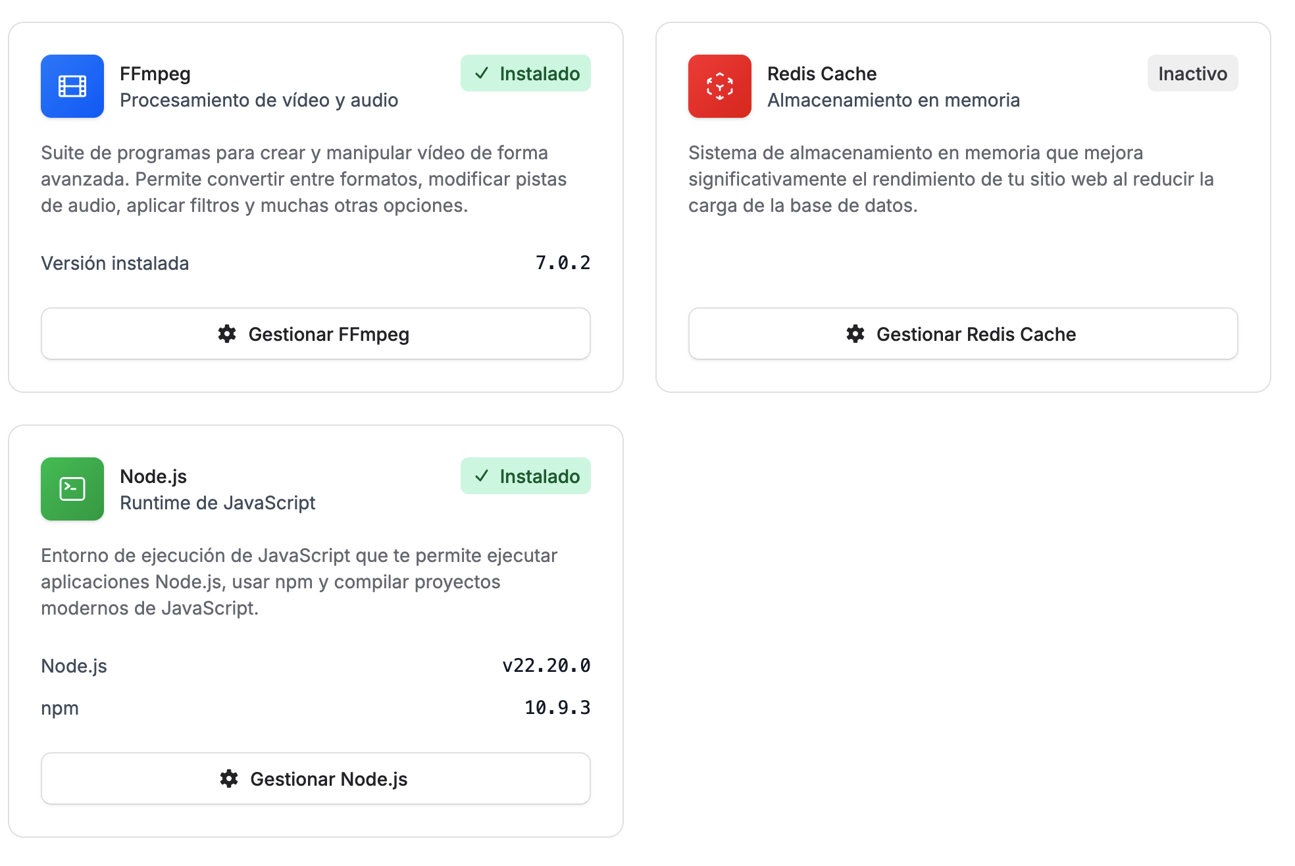Open the Gestionar Node.js button
This screenshot has width=1295, height=866.
point(315,778)
